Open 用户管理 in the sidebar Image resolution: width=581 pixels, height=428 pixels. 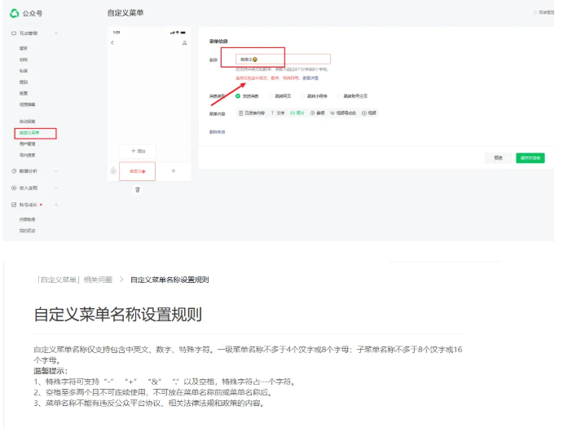click(x=27, y=143)
